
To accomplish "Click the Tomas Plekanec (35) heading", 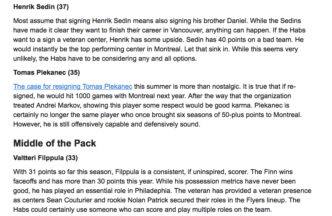I will coord(46,73).
